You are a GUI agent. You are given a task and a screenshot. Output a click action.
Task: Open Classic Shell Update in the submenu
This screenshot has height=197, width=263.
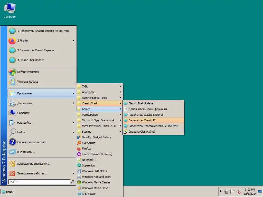153,103
